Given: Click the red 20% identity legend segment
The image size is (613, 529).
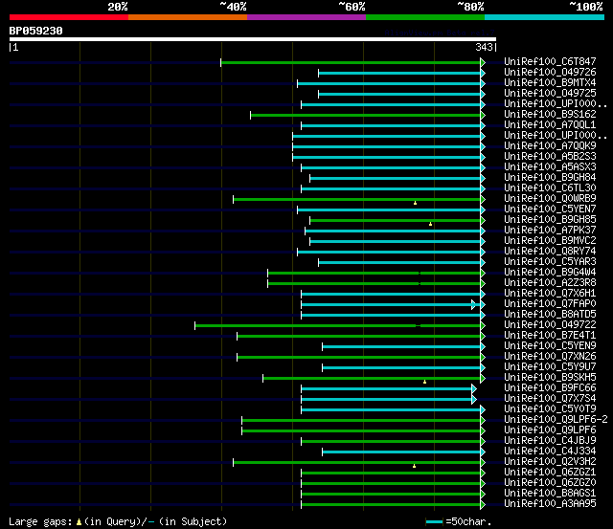Looking at the screenshot, I should pos(69,17).
